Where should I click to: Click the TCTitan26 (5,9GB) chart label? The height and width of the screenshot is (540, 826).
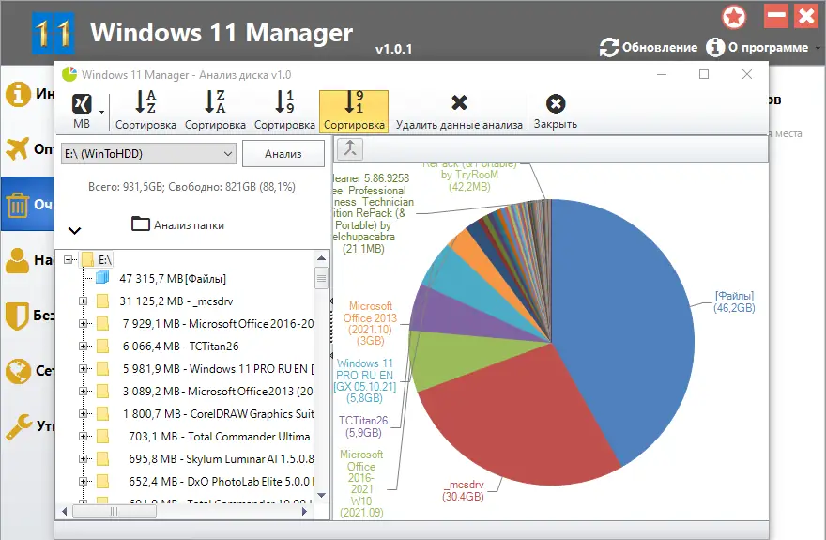click(x=363, y=426)
